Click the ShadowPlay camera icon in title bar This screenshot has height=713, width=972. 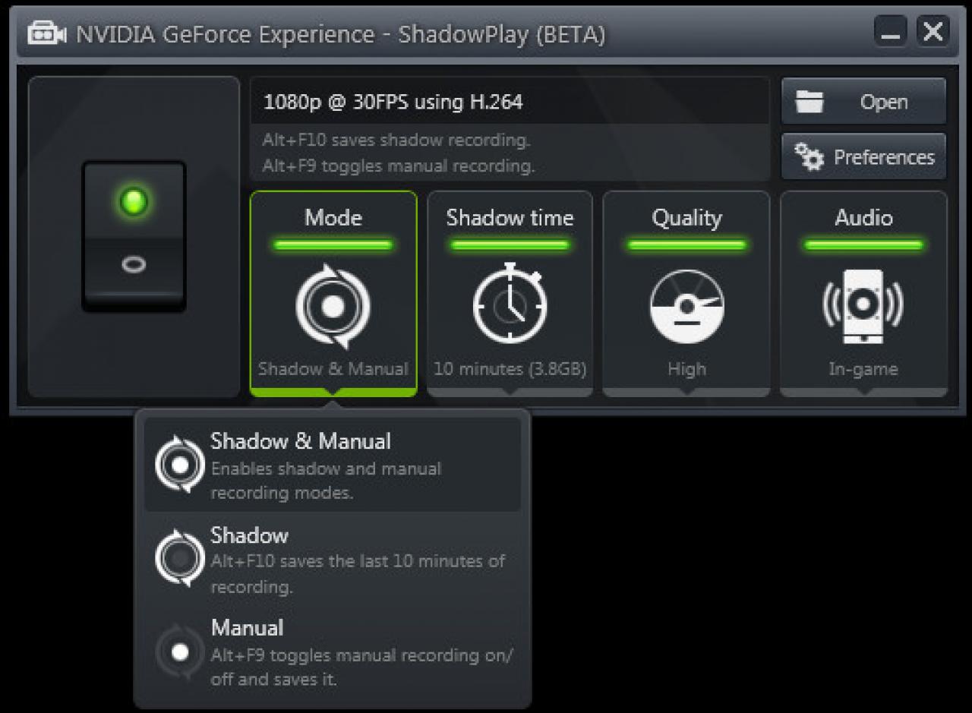46,34
